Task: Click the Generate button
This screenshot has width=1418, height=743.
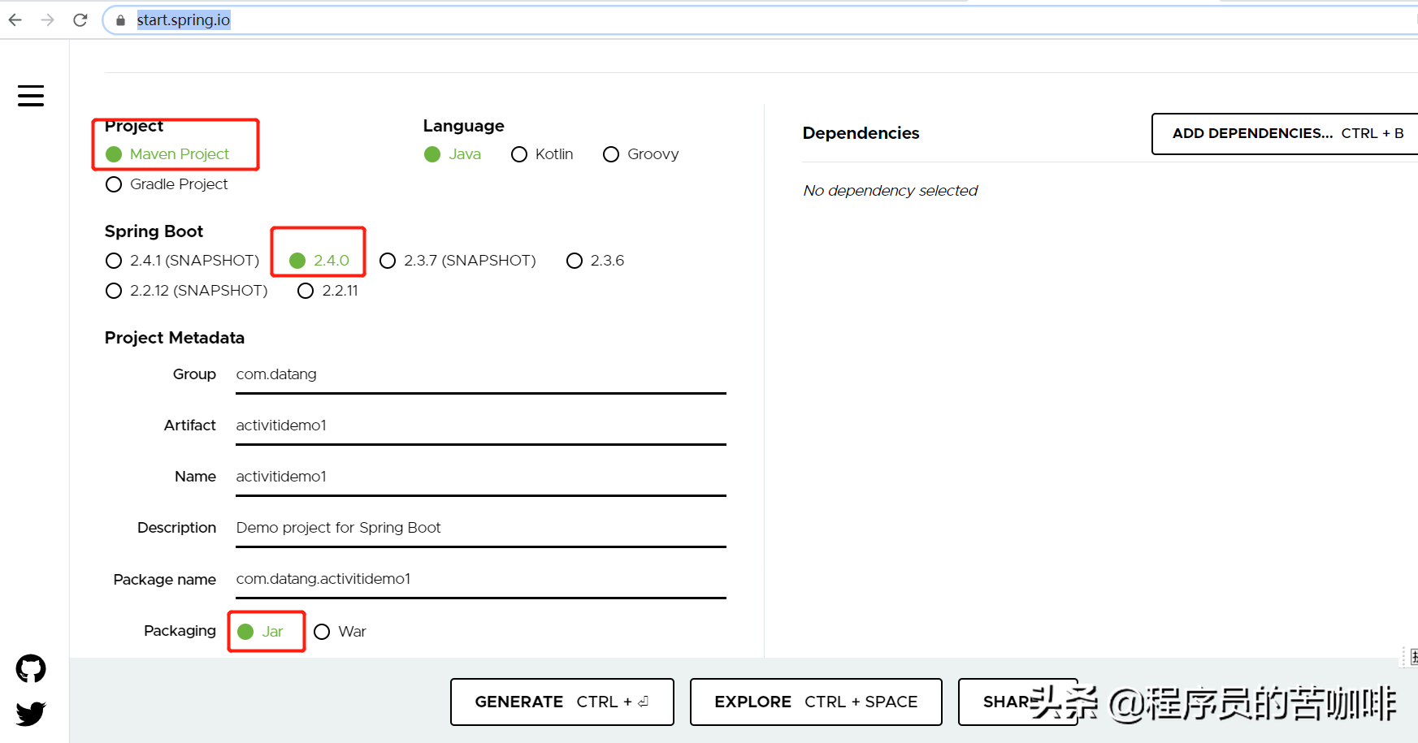Action: 562,702
